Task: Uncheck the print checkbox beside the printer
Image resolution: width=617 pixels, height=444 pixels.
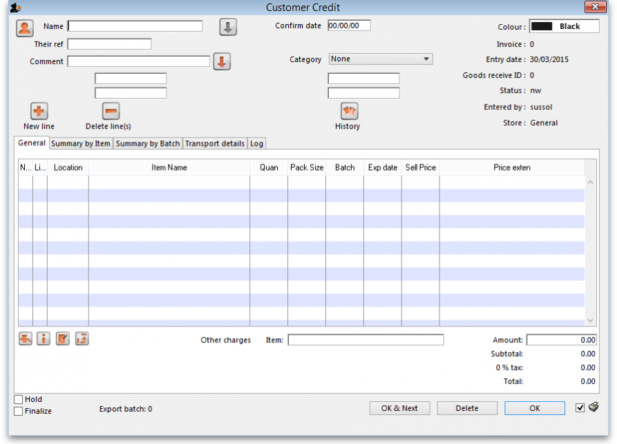Action: click(x=580, y=408)
